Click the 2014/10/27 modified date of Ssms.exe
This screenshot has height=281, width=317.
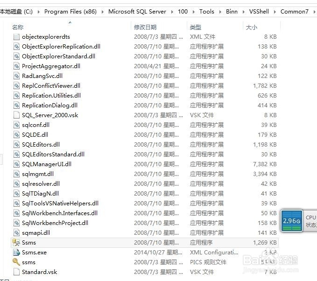pyautogui.click(x=158, y=253)
